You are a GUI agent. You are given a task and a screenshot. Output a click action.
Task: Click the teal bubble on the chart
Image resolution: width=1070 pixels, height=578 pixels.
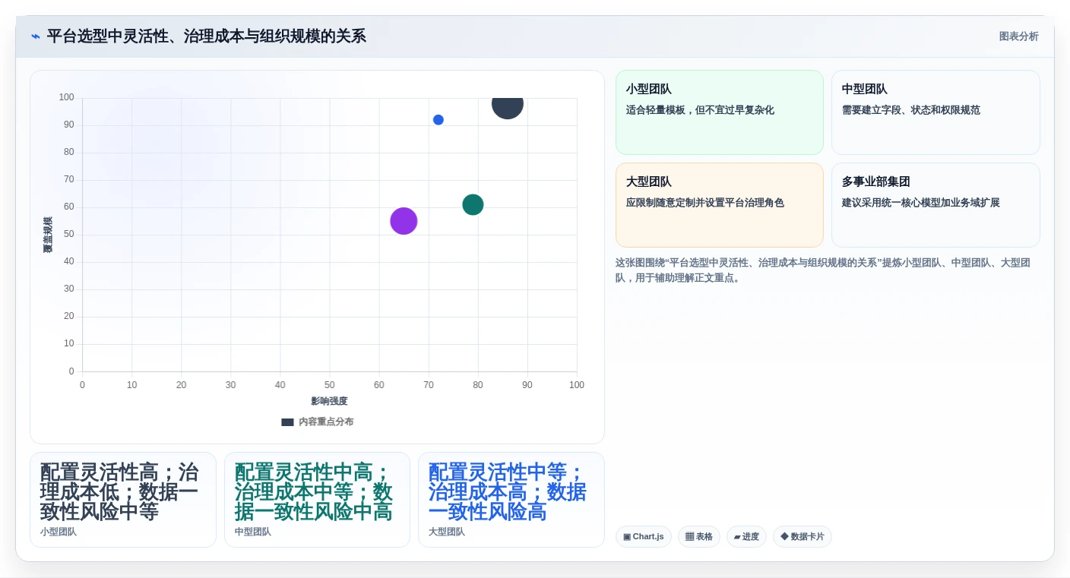click(x=473, y=204)
